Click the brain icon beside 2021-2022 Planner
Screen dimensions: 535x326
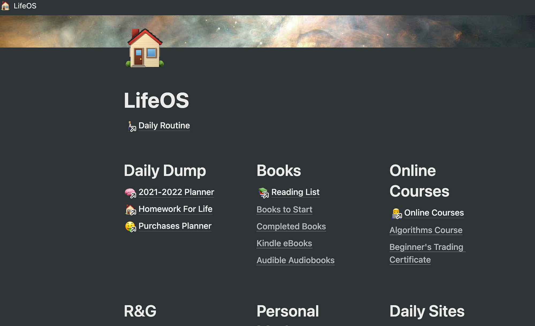(130, 193)
